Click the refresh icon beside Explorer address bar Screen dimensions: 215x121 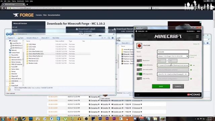pyautogui.click(x=82, y=34)
